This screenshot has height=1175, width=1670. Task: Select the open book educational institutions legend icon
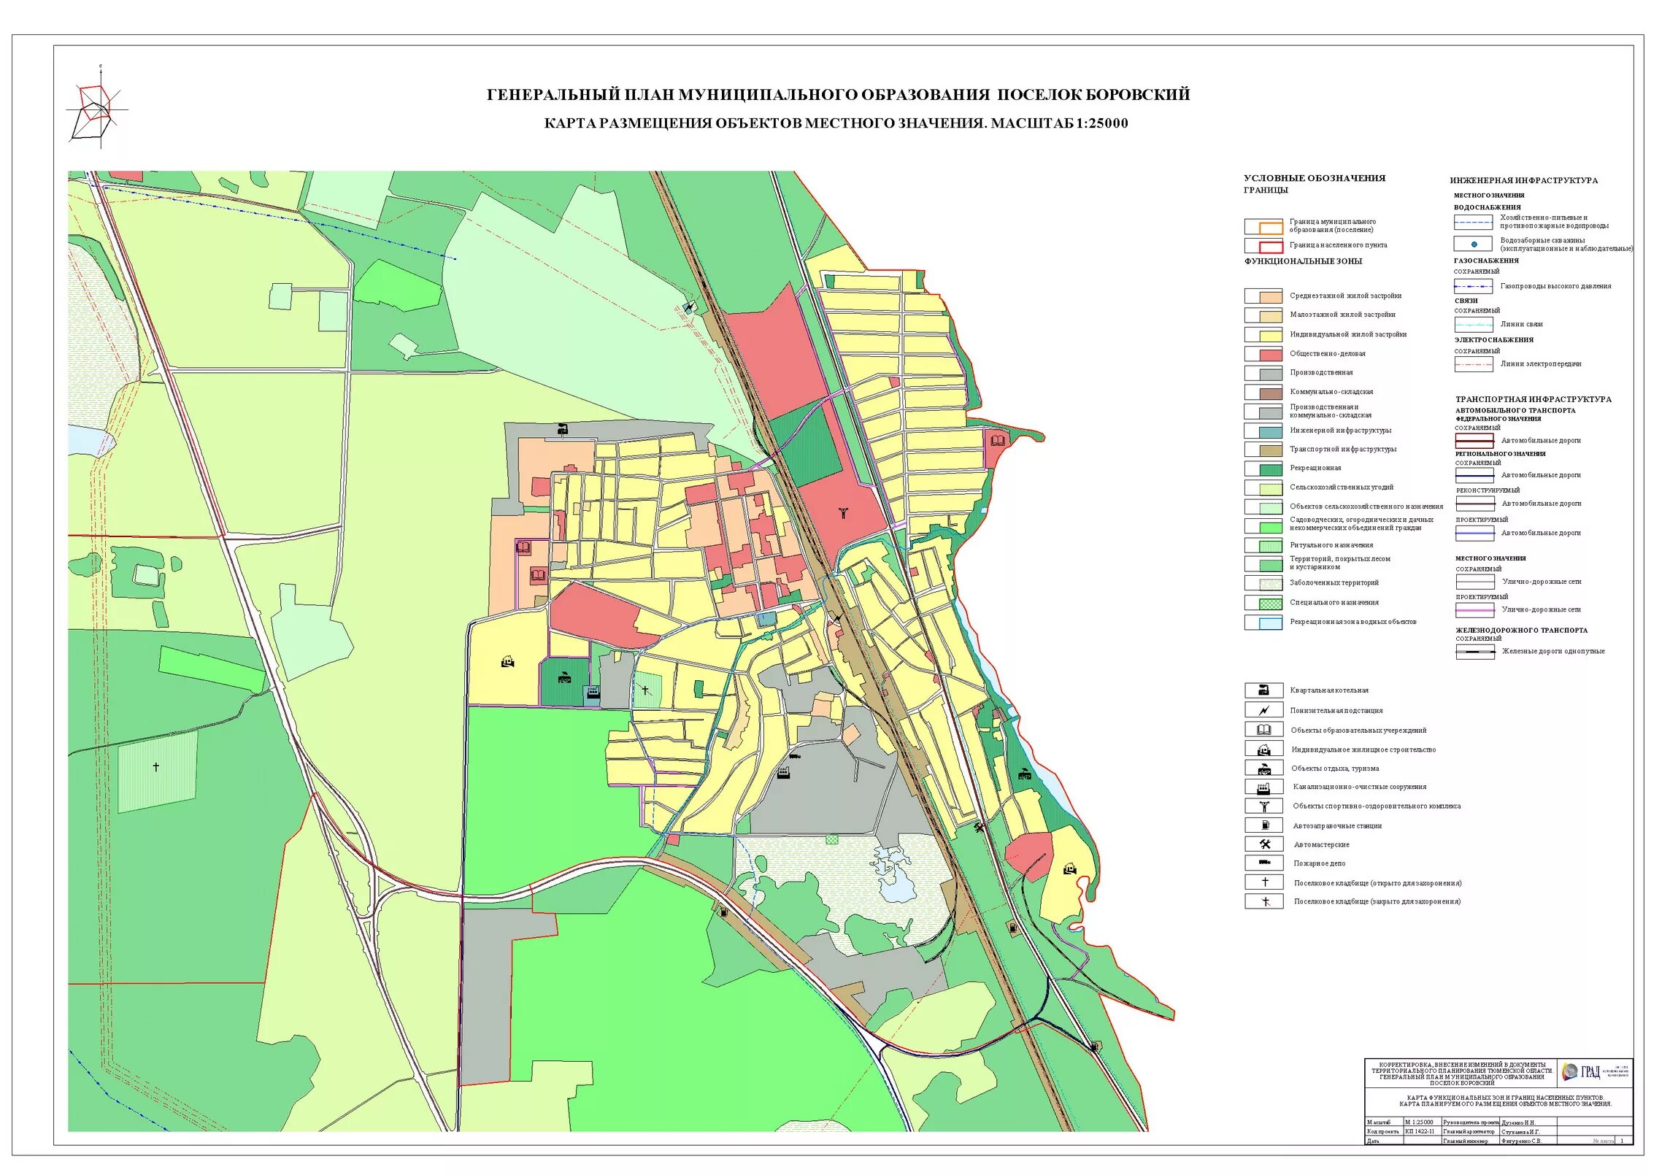(x=1263, y=730)
